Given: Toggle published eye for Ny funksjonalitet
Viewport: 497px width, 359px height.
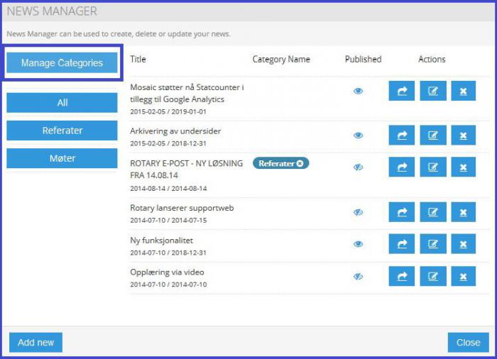Looking at the screenshot, I should pos(359,244).
